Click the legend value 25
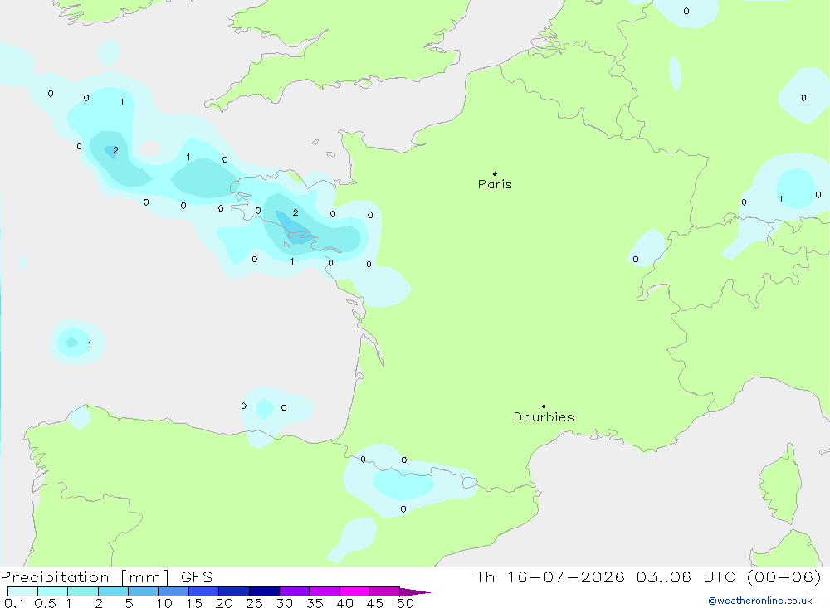 click(255, 603)
